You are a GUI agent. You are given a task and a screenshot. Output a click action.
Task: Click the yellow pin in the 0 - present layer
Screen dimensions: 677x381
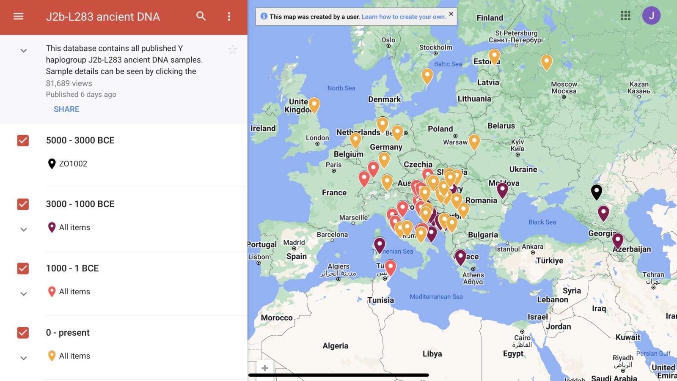tap(52, 356)
